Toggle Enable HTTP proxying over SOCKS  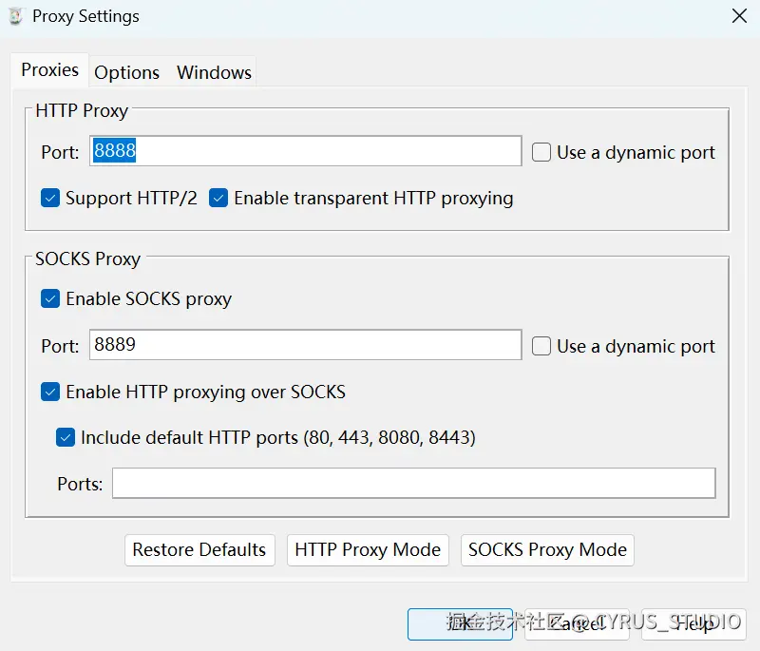[x=51, y=392]
